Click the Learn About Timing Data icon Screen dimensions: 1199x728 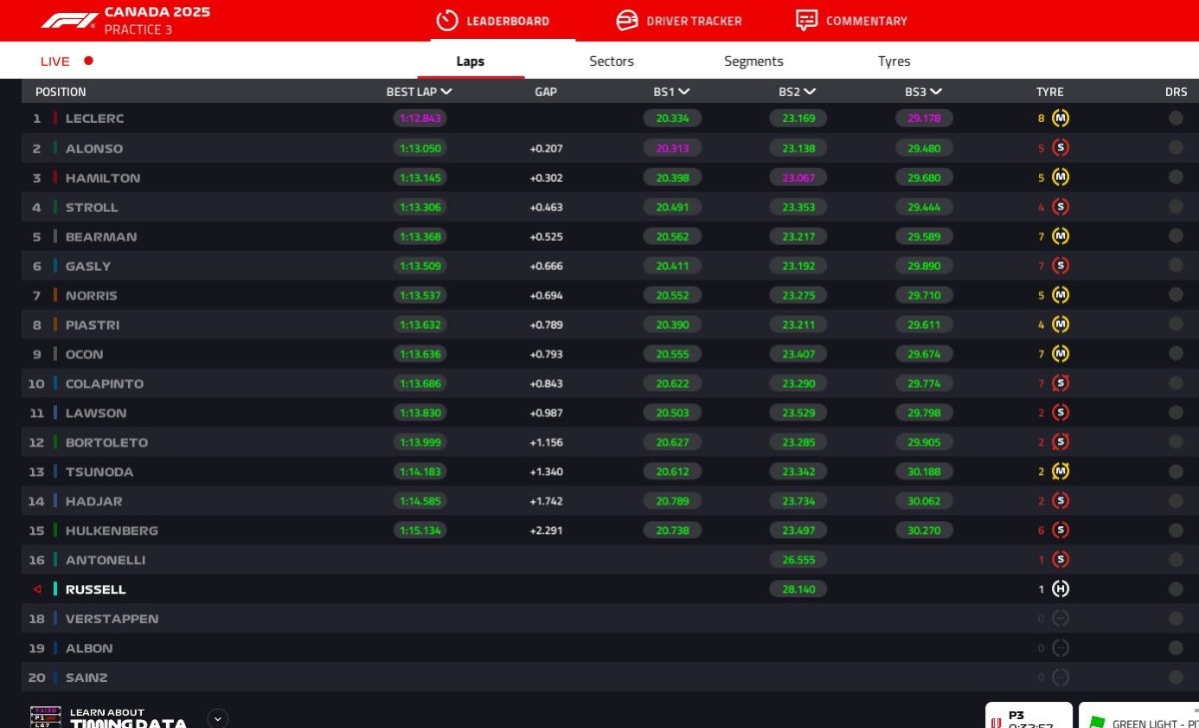[45, 717]
